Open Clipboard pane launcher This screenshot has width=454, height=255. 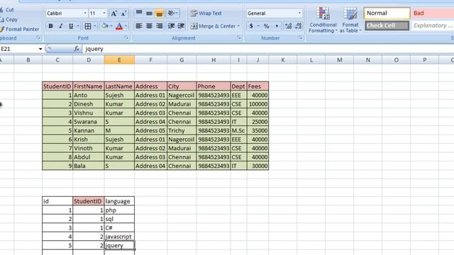[x=38, y=38]
